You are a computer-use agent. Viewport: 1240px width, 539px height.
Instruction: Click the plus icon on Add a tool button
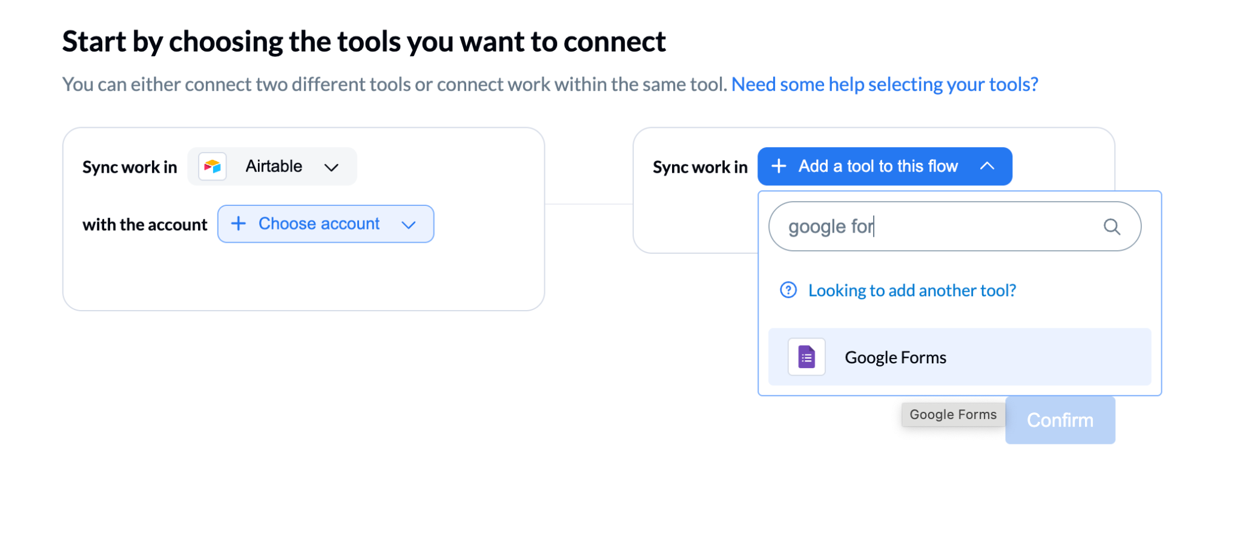click(x=779, y=166)
